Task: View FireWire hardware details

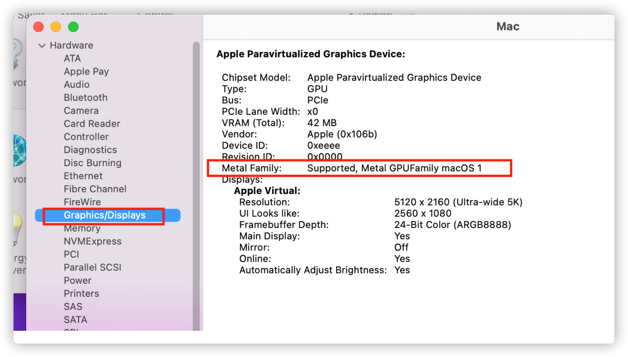Action: [82, 202]
